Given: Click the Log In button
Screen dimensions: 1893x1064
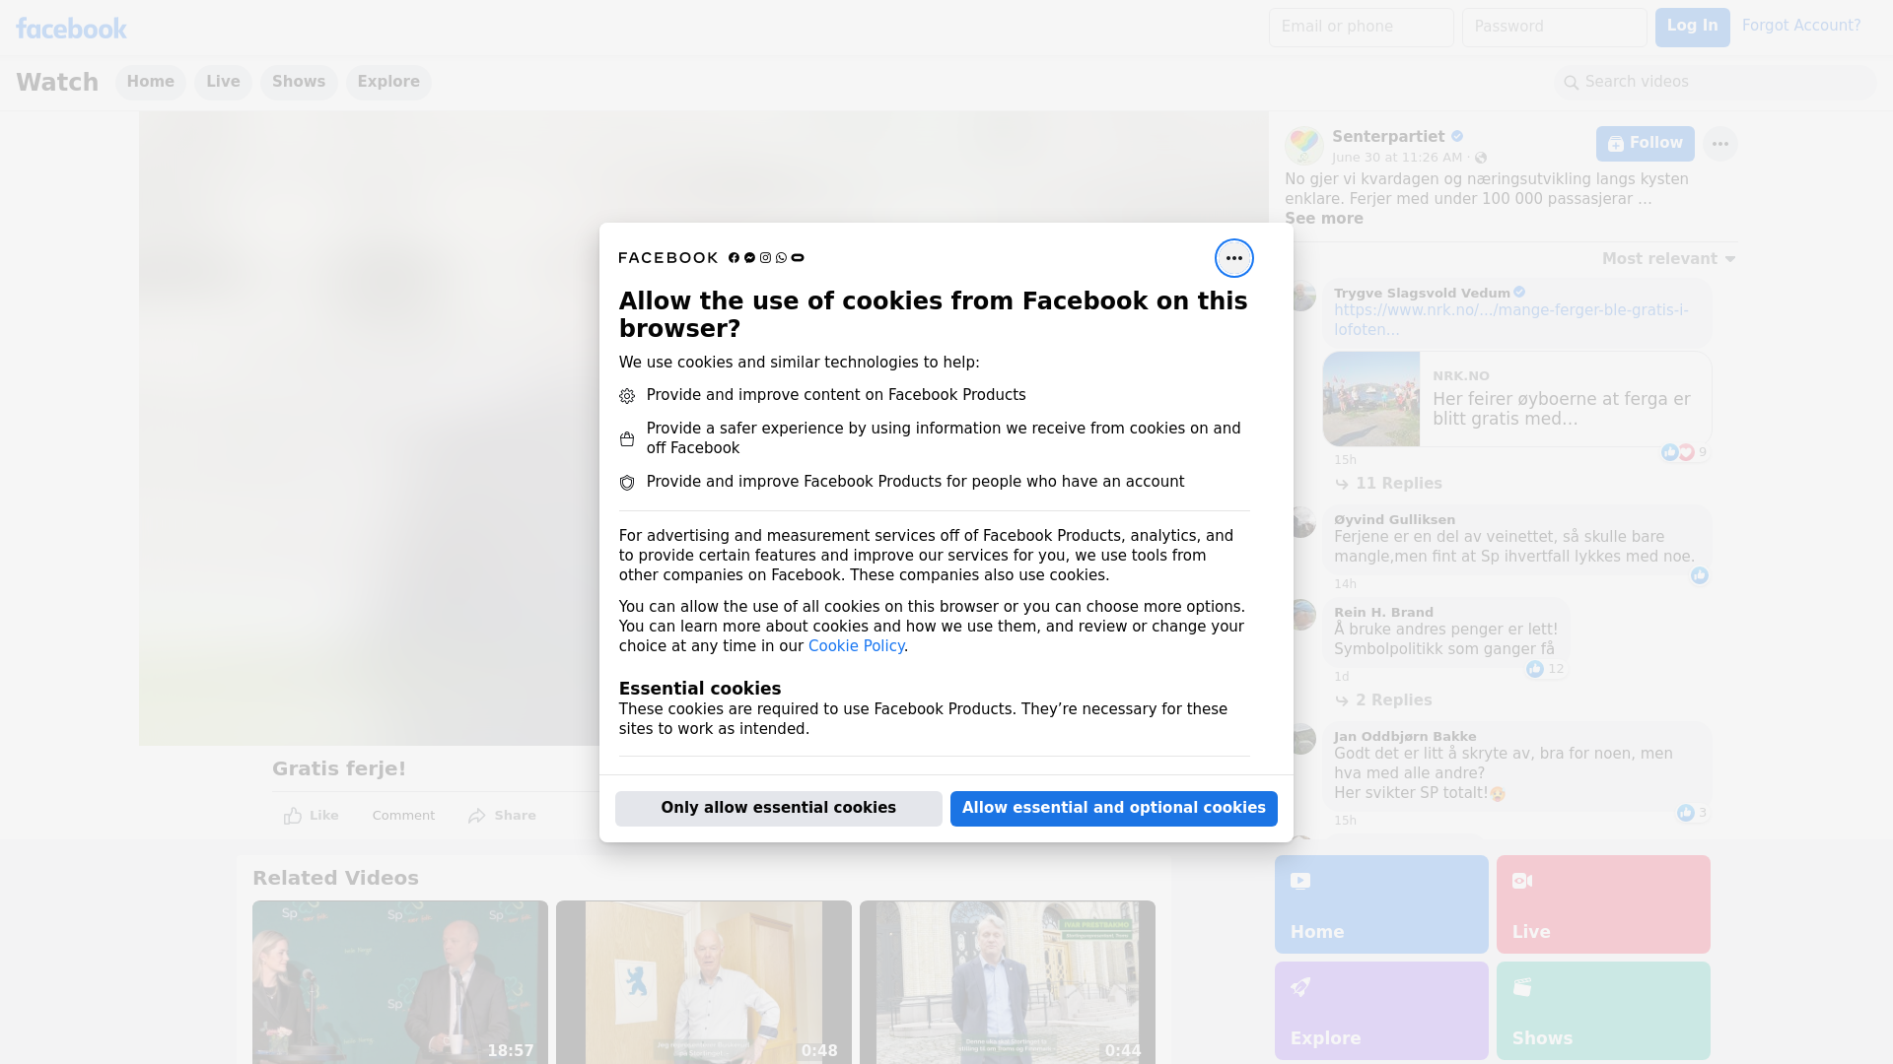Looking at the screenshot, I should [1692, 27].
